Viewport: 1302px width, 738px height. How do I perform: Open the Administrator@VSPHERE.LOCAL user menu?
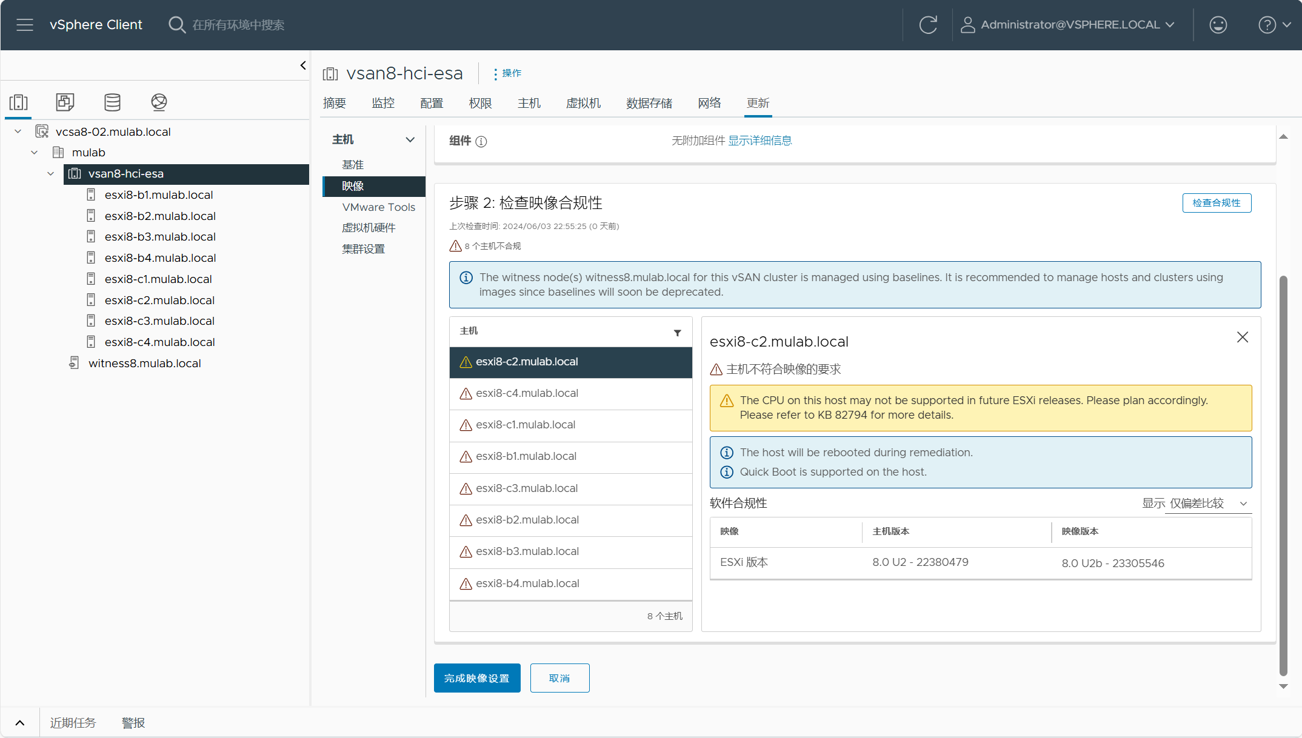(1068, 25)
